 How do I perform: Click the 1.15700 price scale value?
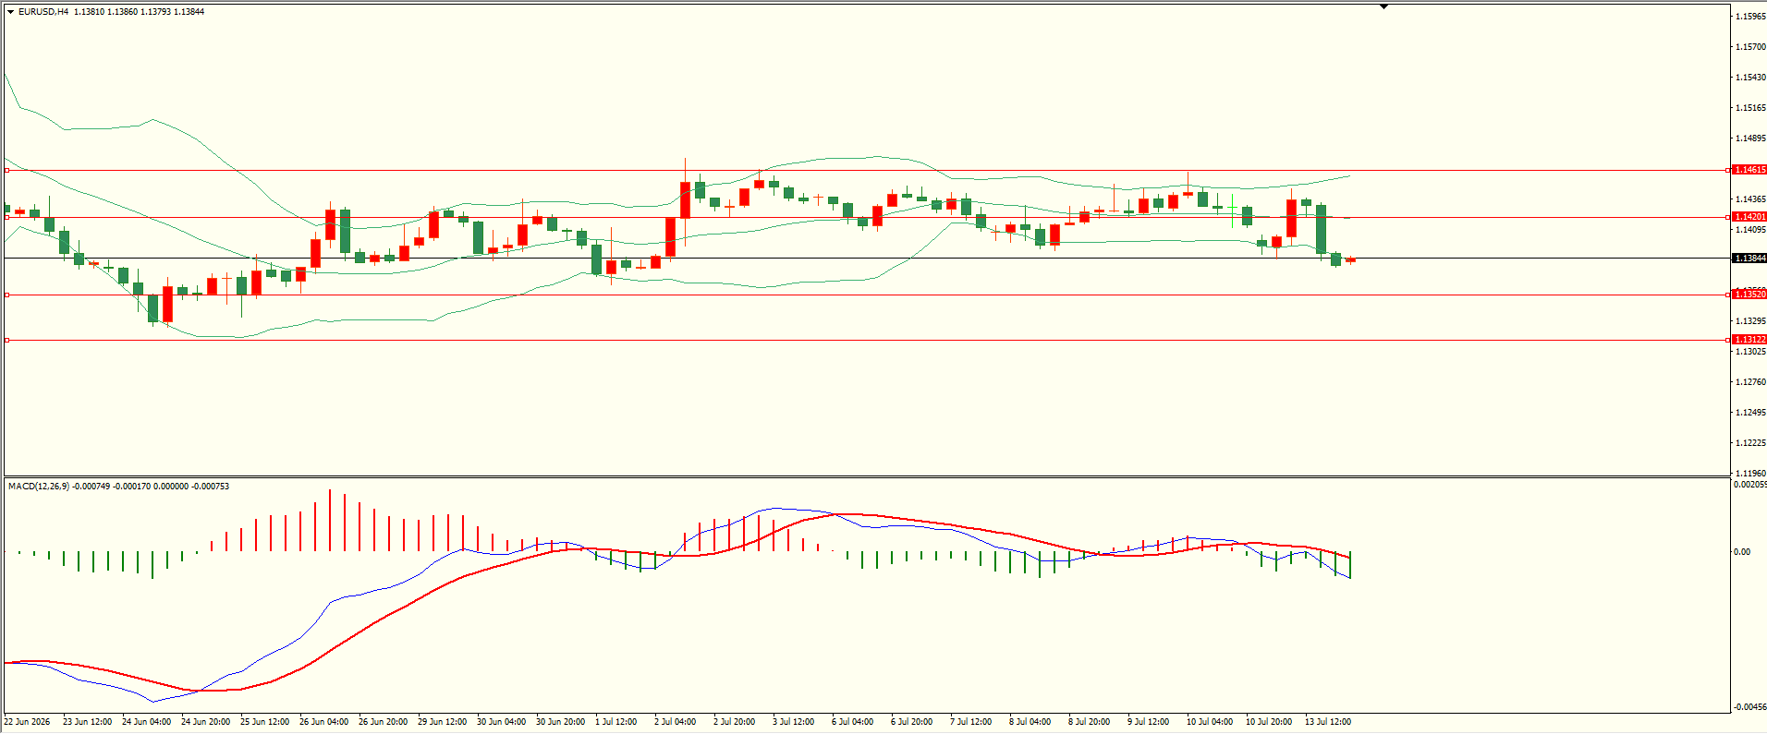pyautogui.click(x=1750, y=46)
